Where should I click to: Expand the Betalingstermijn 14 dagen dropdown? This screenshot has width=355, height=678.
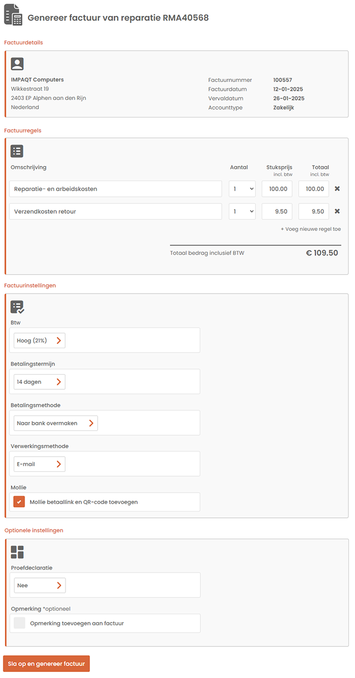coord(39,382)
